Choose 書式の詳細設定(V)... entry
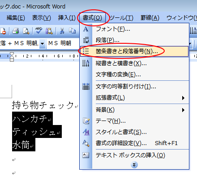Screen dimensions: 197x175 pos(134,143)
